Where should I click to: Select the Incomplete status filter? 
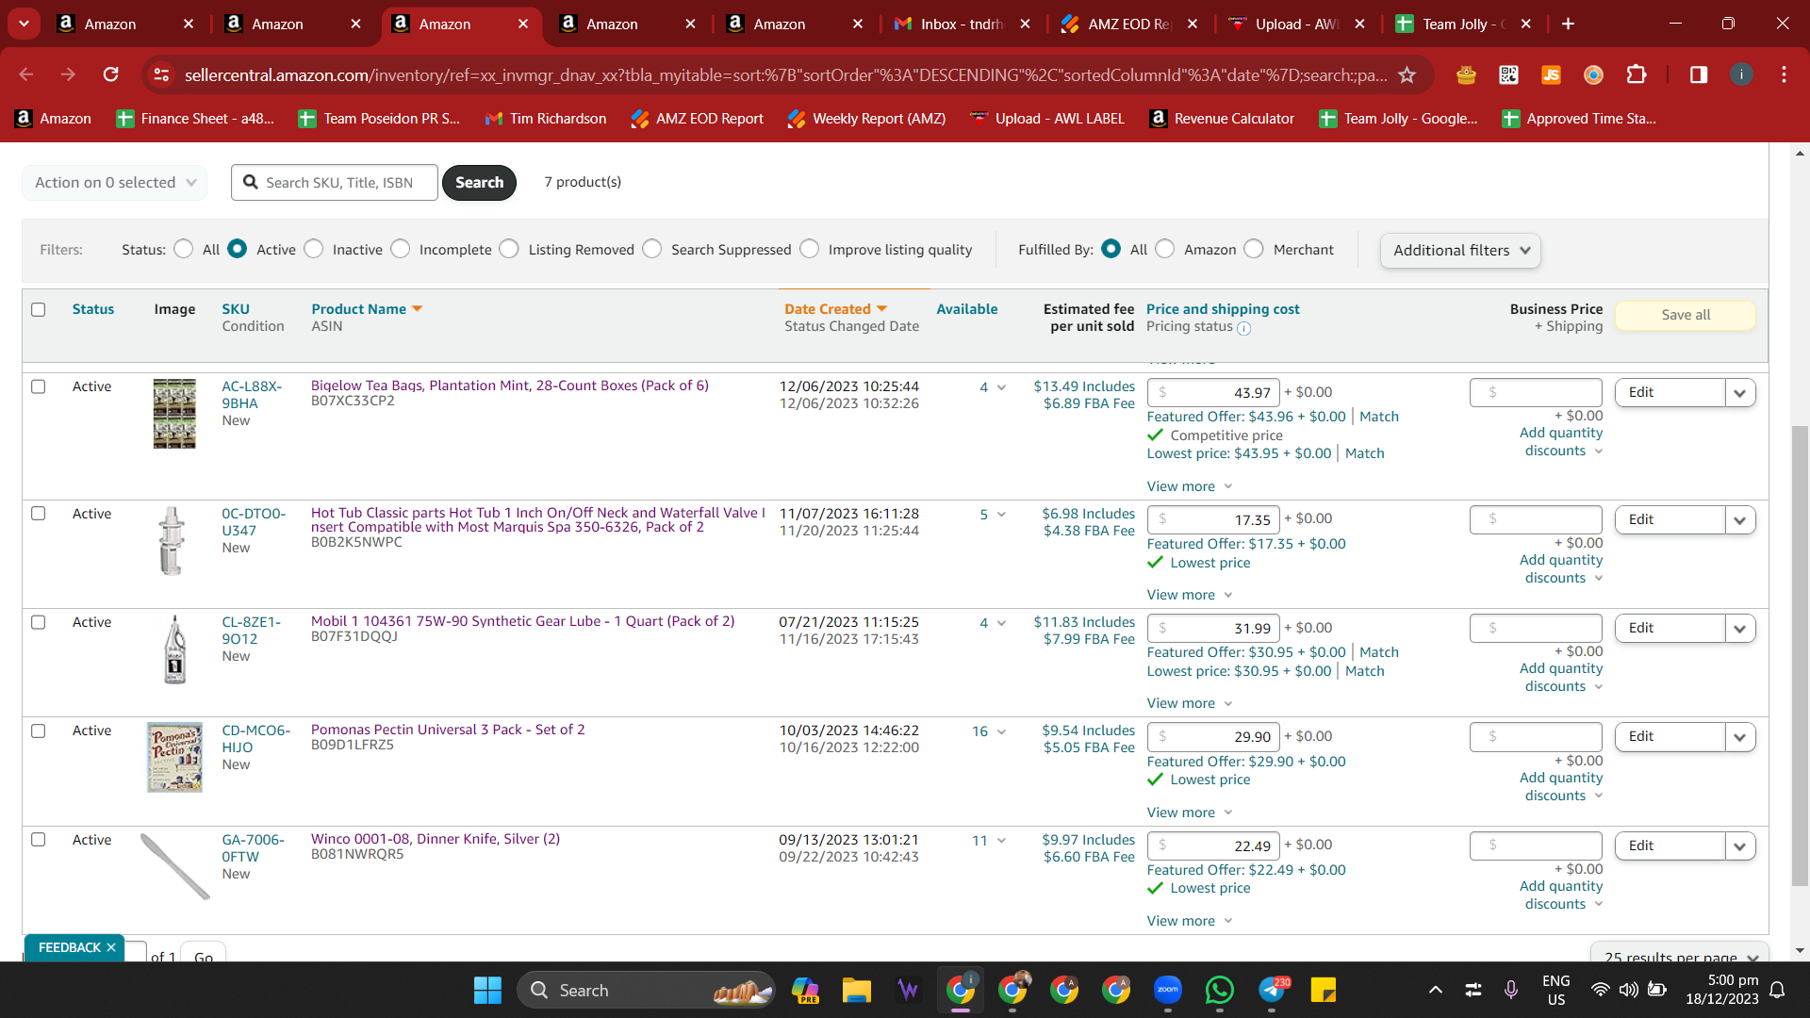[401, 249]
